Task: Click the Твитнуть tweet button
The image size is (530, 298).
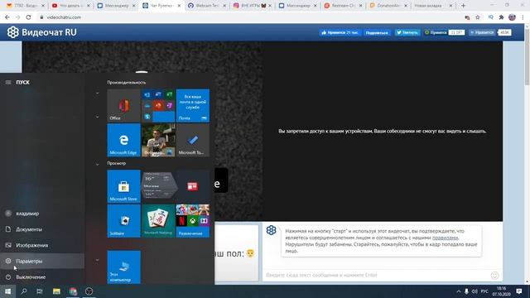Action: (x=407, y=32)
